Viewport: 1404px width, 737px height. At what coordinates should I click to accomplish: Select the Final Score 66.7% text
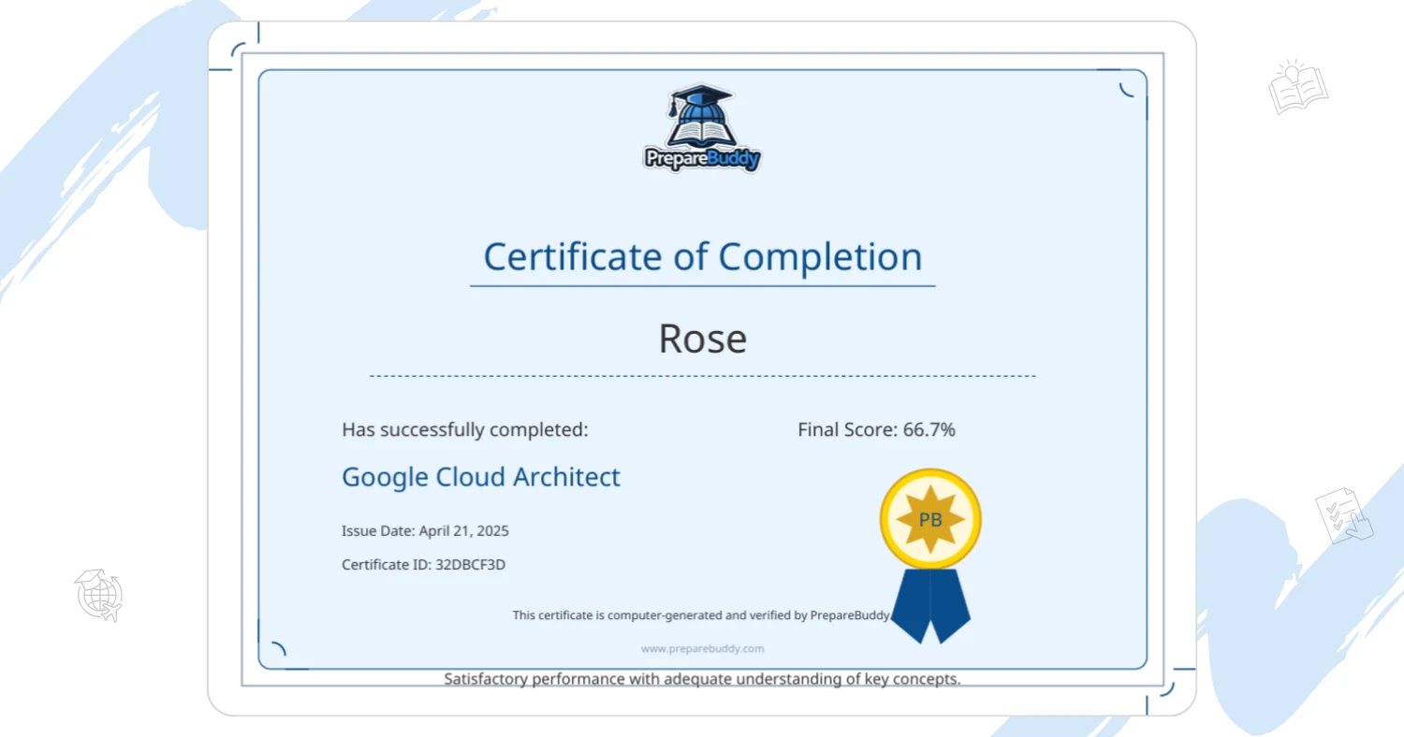click(876, 430)
